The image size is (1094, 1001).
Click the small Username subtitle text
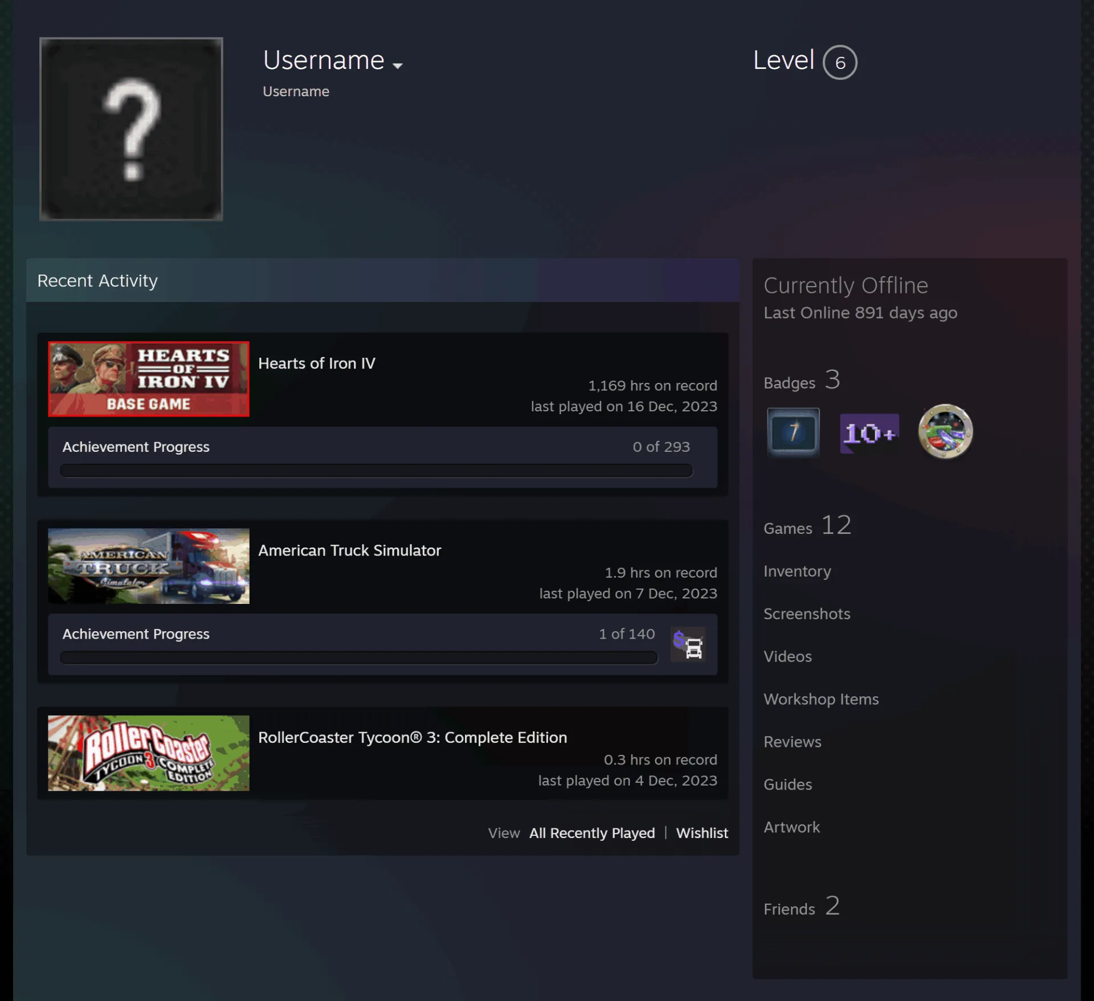[296, 91]
